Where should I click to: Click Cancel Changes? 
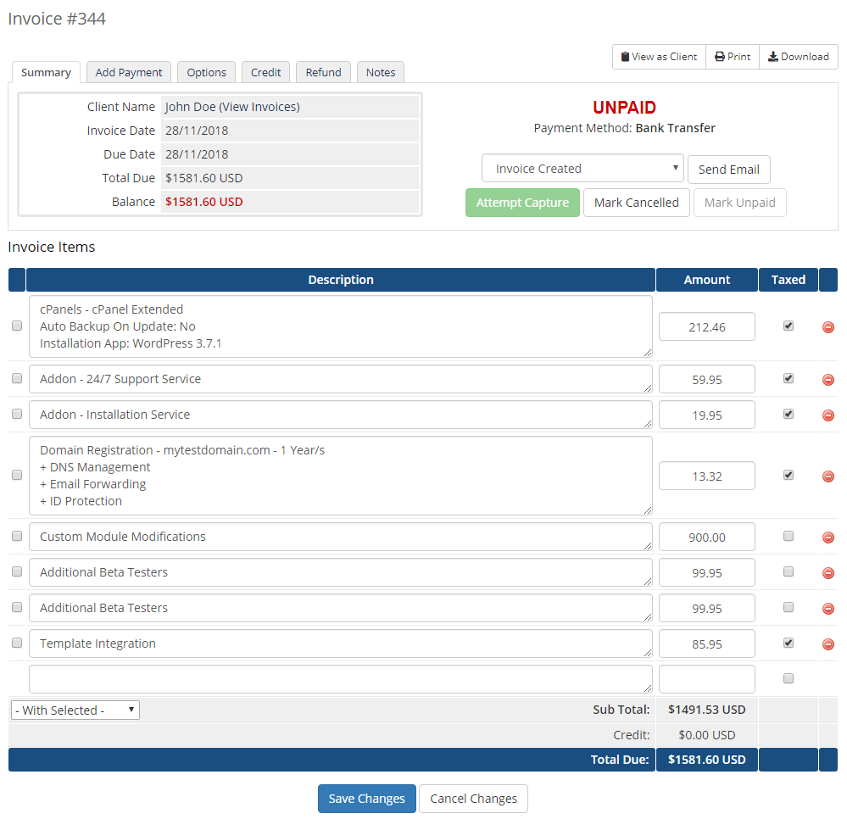point(473,799)
